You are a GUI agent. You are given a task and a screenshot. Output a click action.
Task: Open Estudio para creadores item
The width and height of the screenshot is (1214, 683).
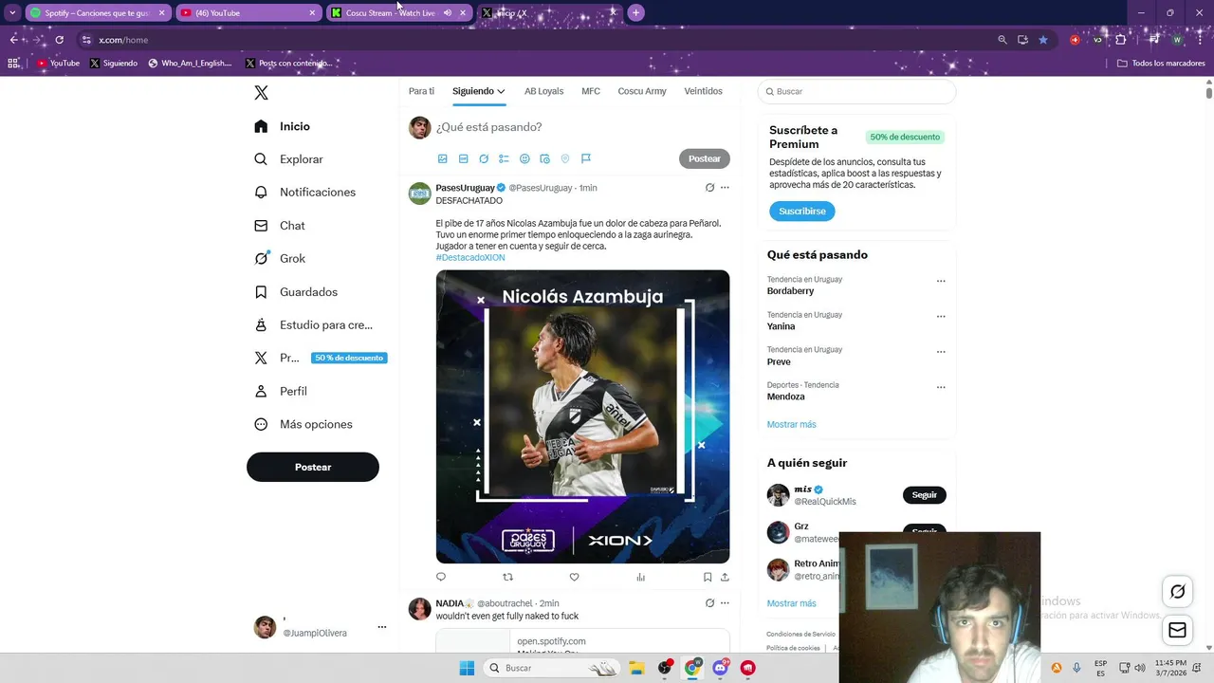pos(313,324)
